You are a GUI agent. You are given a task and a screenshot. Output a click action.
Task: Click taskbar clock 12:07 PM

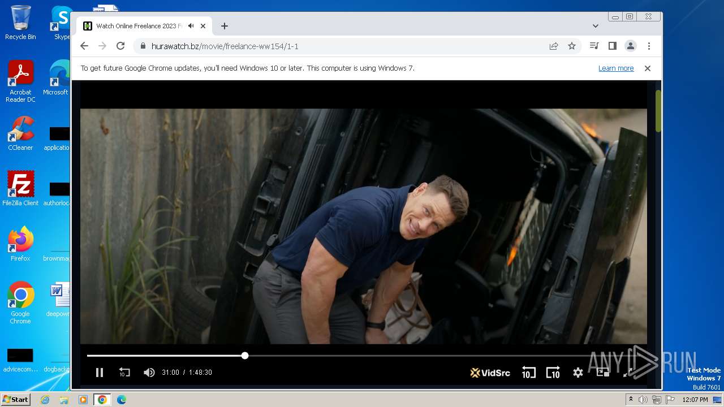pos(695,400)
